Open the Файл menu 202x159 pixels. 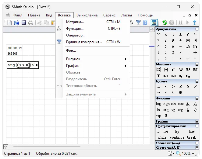(18, 15)
